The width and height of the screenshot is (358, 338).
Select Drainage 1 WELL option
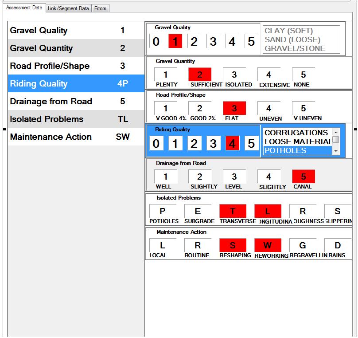(x=166, y=177)
